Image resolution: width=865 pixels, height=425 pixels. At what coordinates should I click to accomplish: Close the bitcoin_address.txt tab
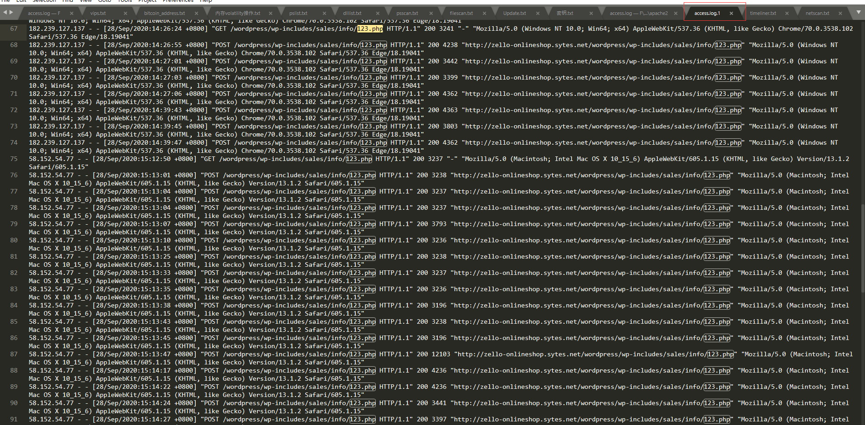[196, 13]
